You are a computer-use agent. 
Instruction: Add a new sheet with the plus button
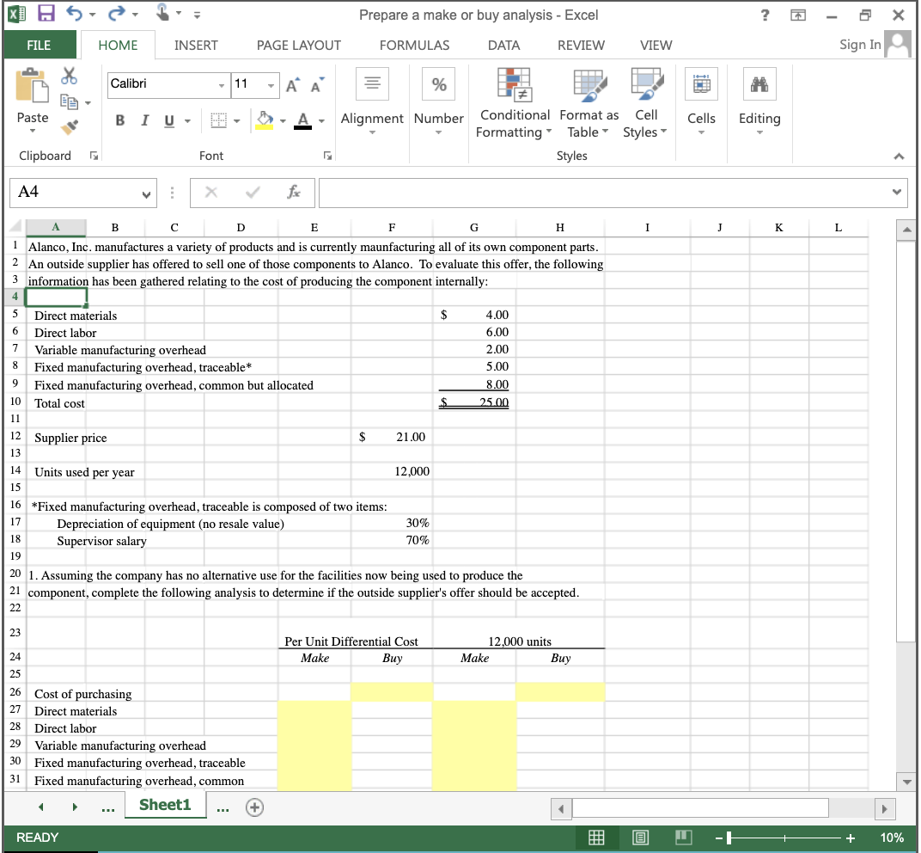coord(254,807)
